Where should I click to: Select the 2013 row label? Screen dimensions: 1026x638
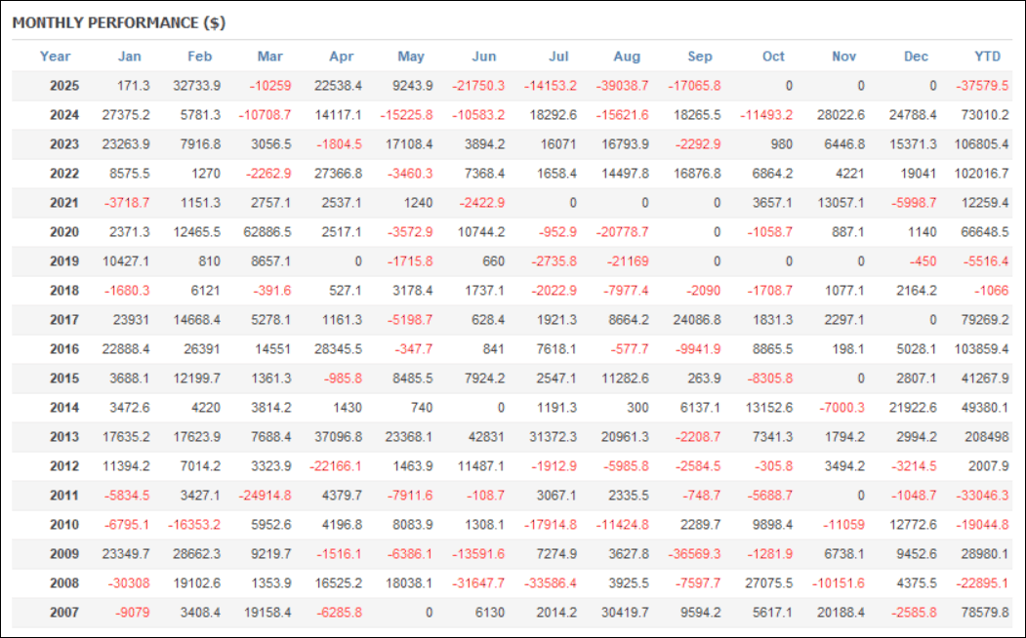click(x=64, y=437)
